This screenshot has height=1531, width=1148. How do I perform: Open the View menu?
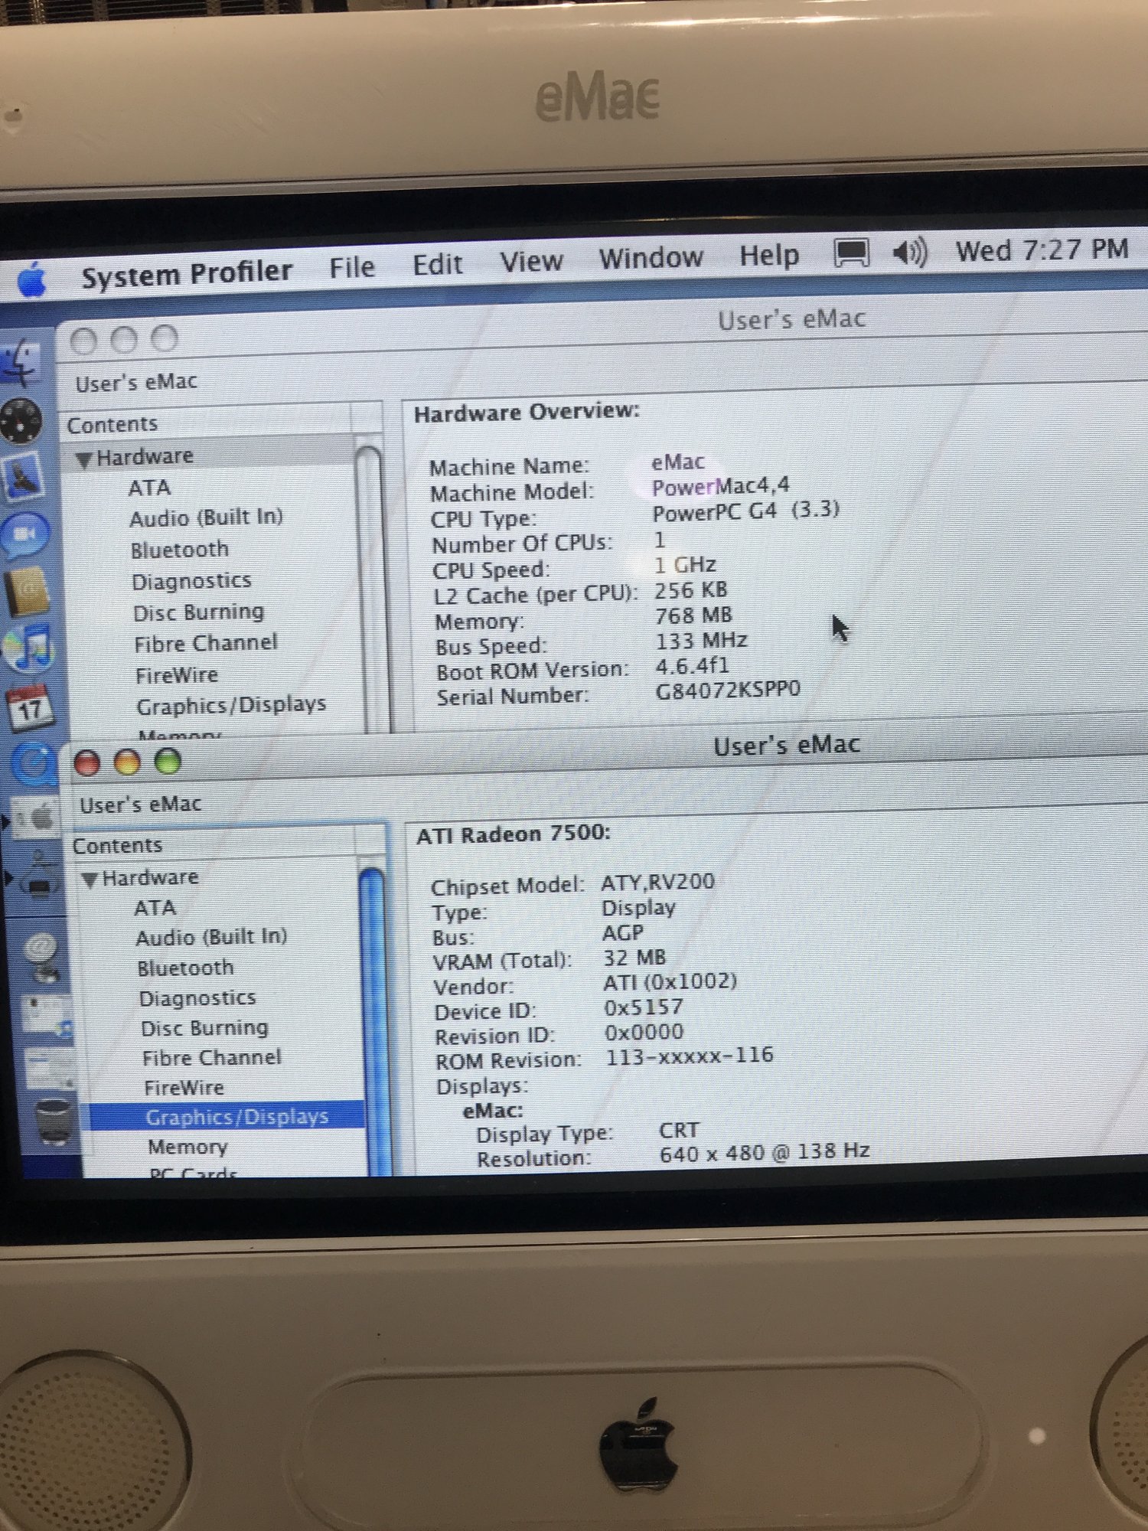531,261
